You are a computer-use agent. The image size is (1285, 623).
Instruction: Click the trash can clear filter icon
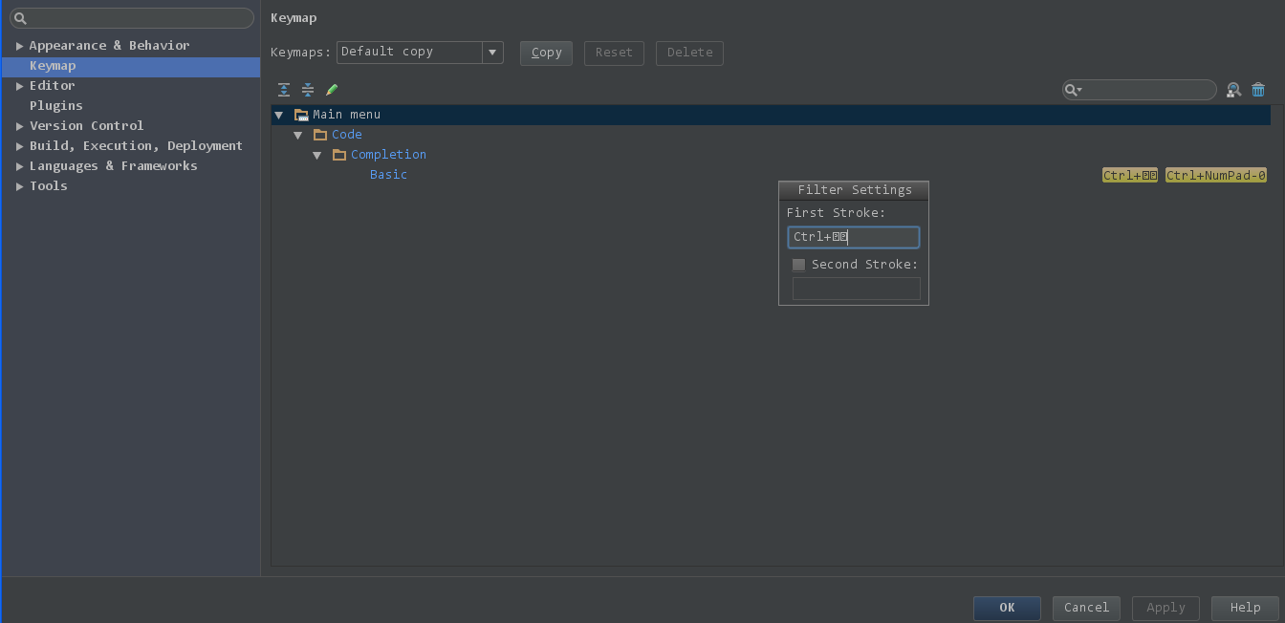click(x=1258, y=90)
